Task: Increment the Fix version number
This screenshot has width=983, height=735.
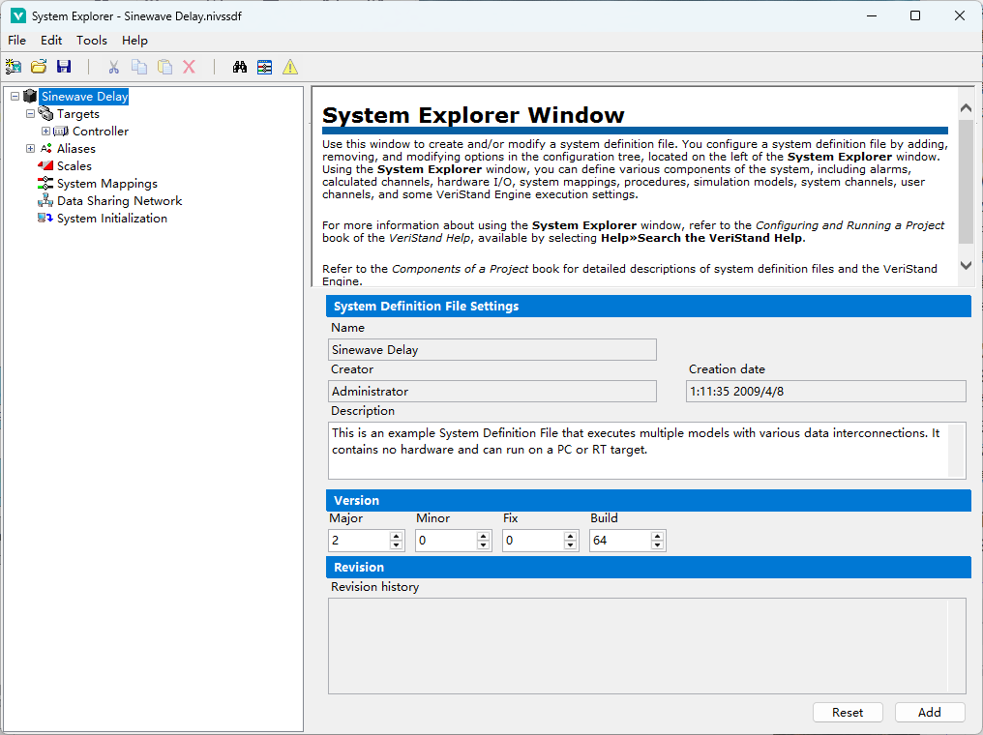Action: tap(571, 537)
